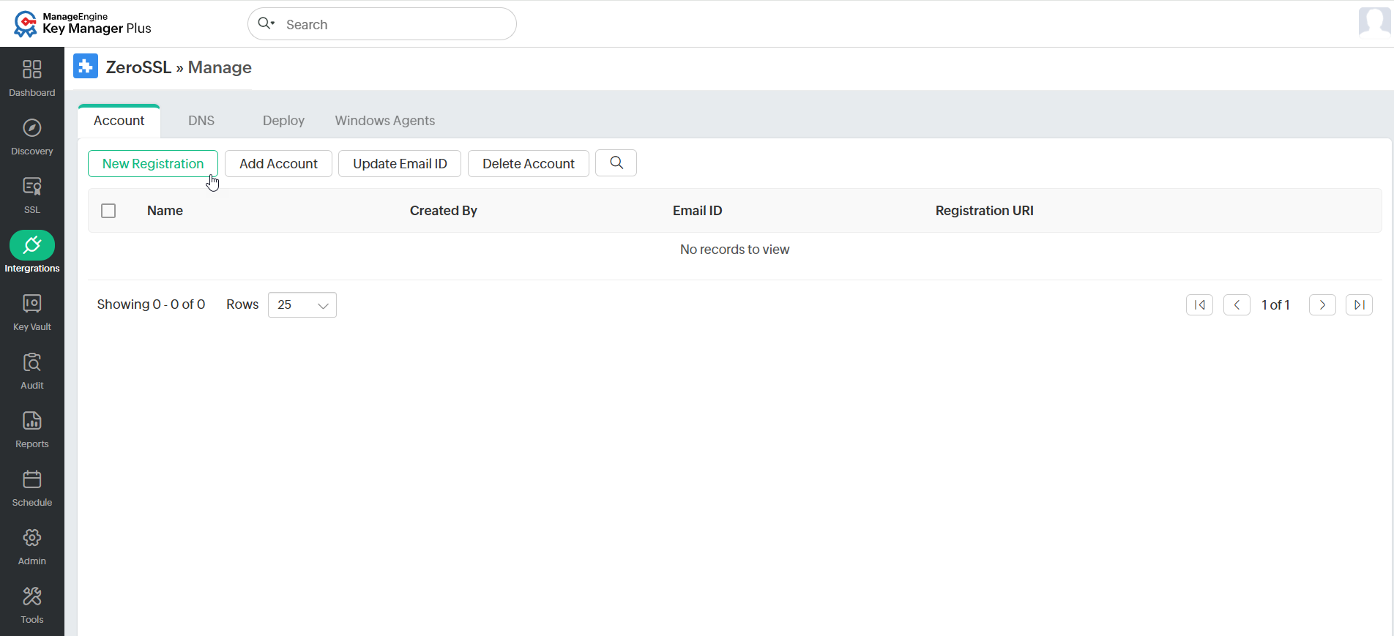Viewport: 1394px width, 636px height.
Task: Select the Integrations plug icon
Action: click(32, 245)
